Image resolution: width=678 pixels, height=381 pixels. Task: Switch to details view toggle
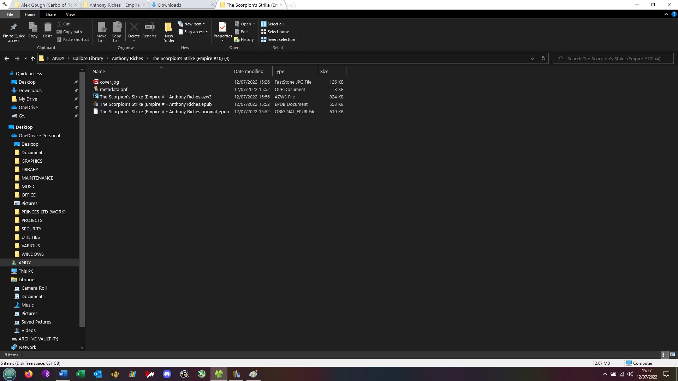pos(663,355)
